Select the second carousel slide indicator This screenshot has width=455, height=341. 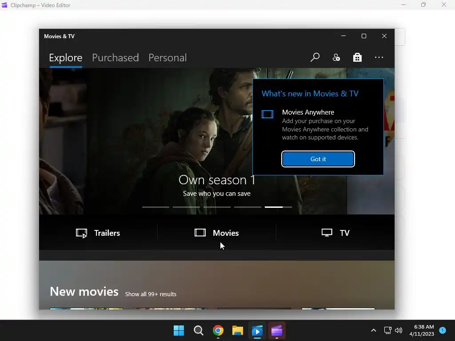[186, 207]
